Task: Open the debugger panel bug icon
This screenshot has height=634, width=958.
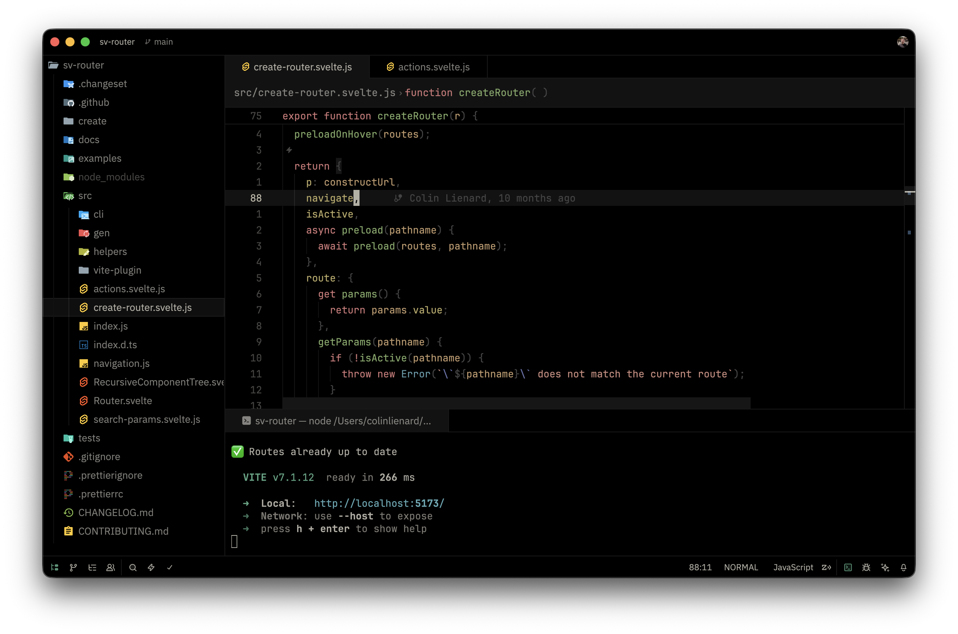Action: (x=866, y=567)
